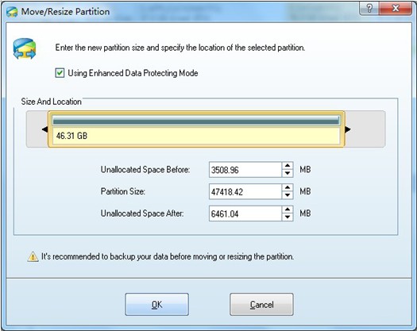Image resolution: width=417 pixels, height=331 pixels.
Task: Decrease Partition Size with down arrow
Action: [288, 195]
